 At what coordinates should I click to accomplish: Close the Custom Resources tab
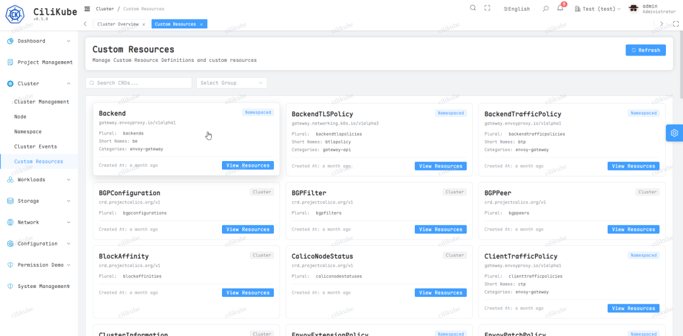(x=201, y=25)
